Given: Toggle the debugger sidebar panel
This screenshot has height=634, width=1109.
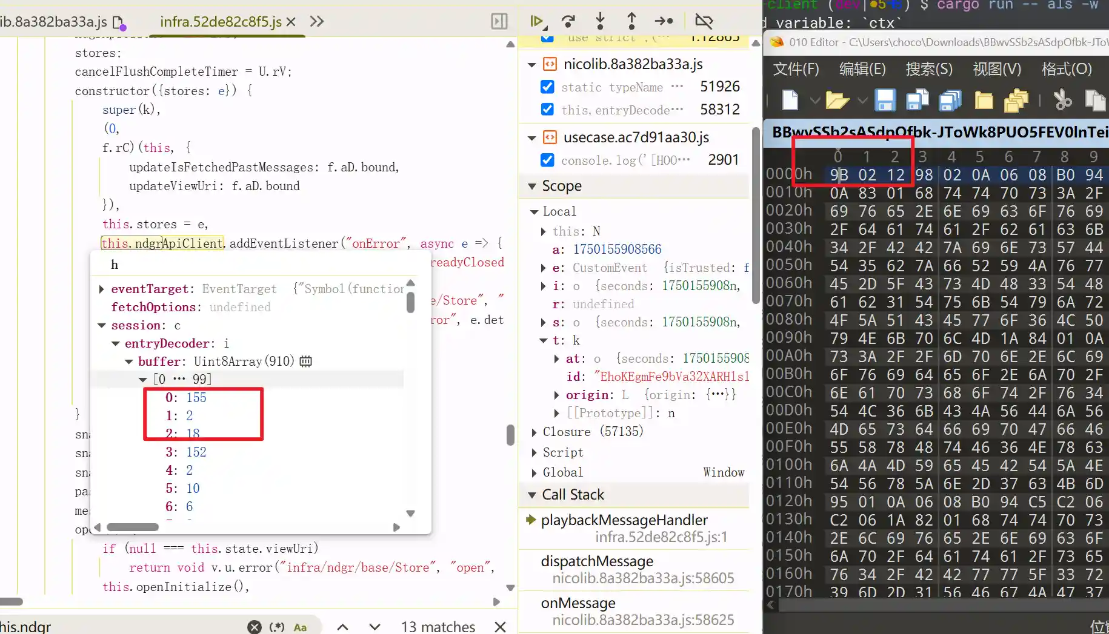Looking at the screenshot, I should coord(499,21).
